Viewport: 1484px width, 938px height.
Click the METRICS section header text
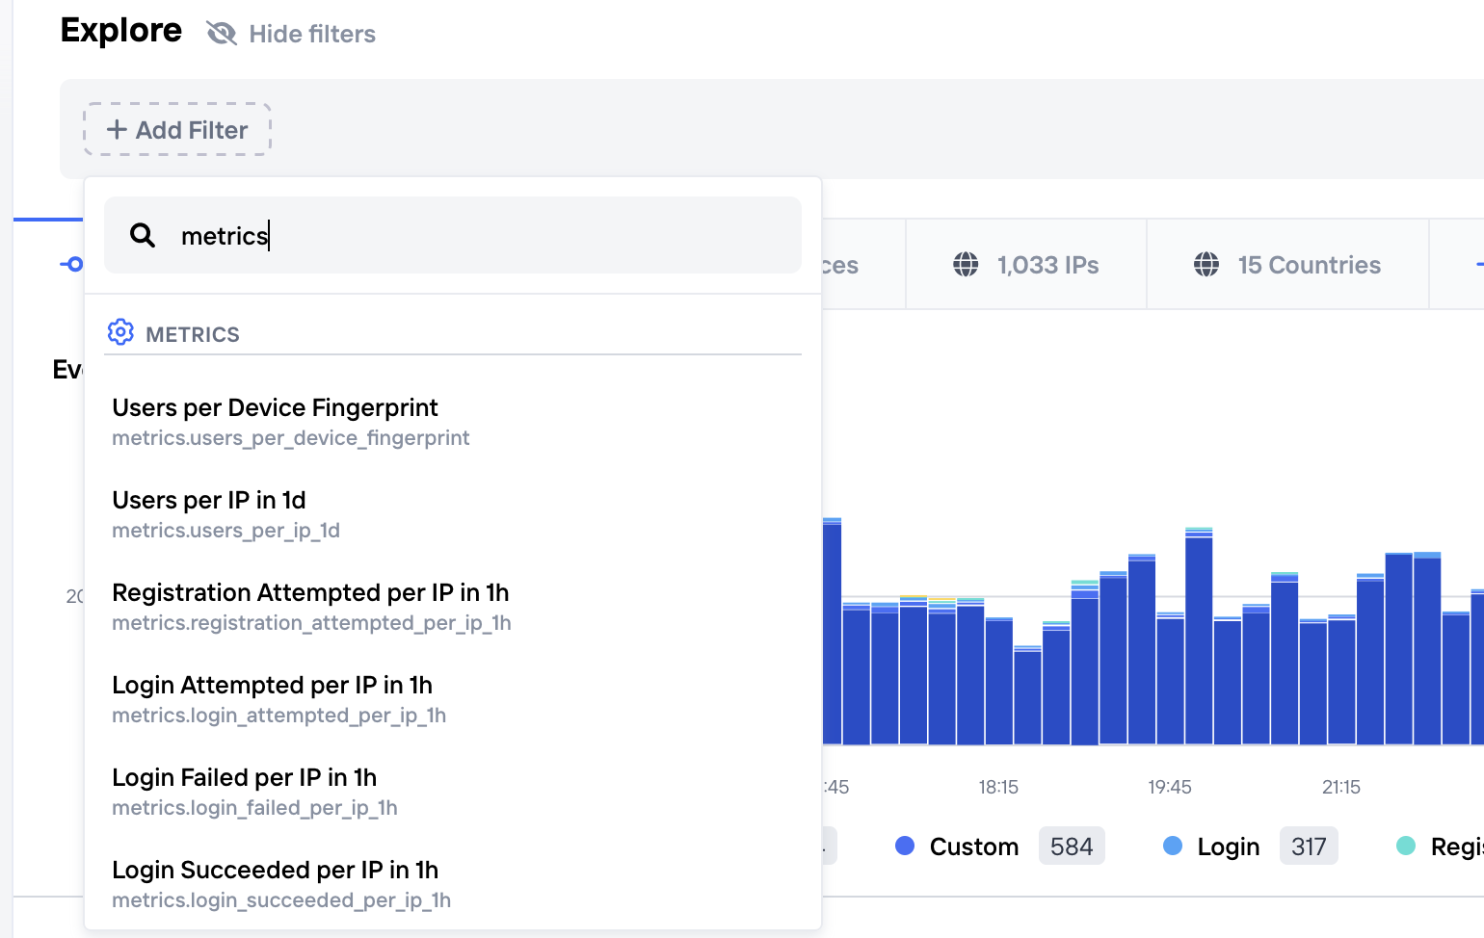193,334
